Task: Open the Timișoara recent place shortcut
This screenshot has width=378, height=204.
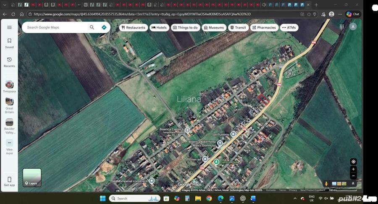Action: tap(9, 86)
